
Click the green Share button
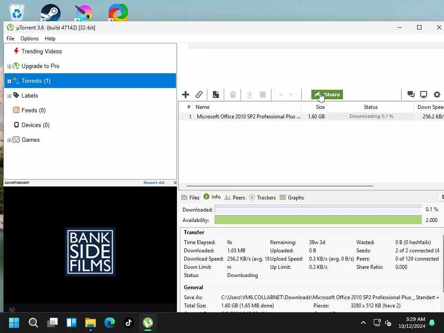tap(327, 95)
